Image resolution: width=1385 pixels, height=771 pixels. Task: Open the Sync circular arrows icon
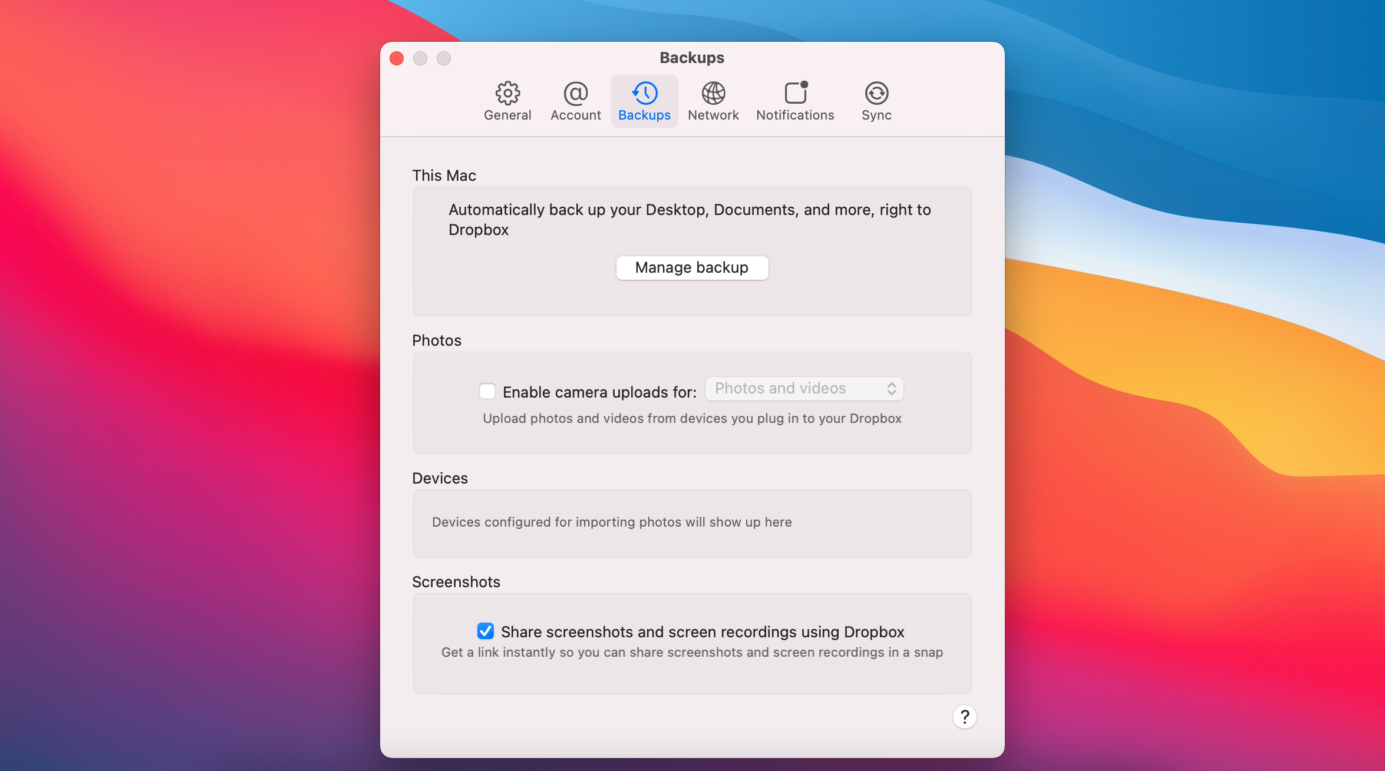pos(876,93)
